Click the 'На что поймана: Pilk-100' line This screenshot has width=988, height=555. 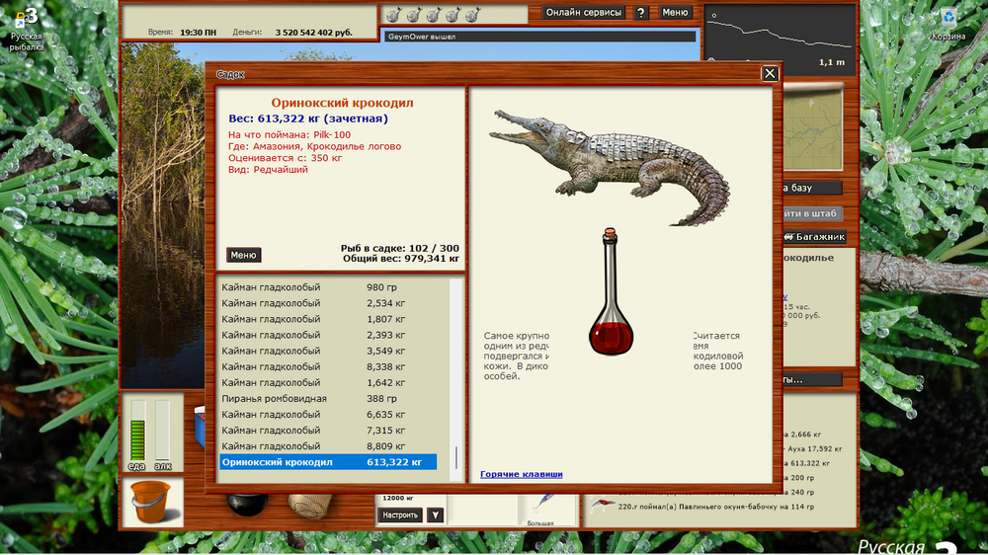[289, 135]
